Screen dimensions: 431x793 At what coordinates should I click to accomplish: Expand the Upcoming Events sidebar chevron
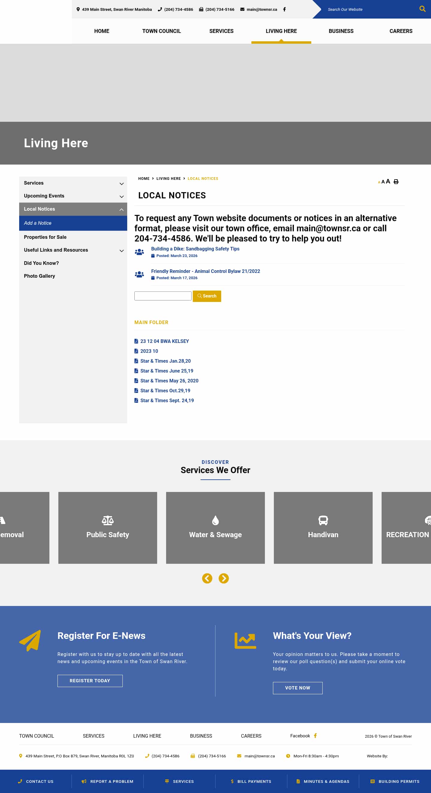point(122,196)
